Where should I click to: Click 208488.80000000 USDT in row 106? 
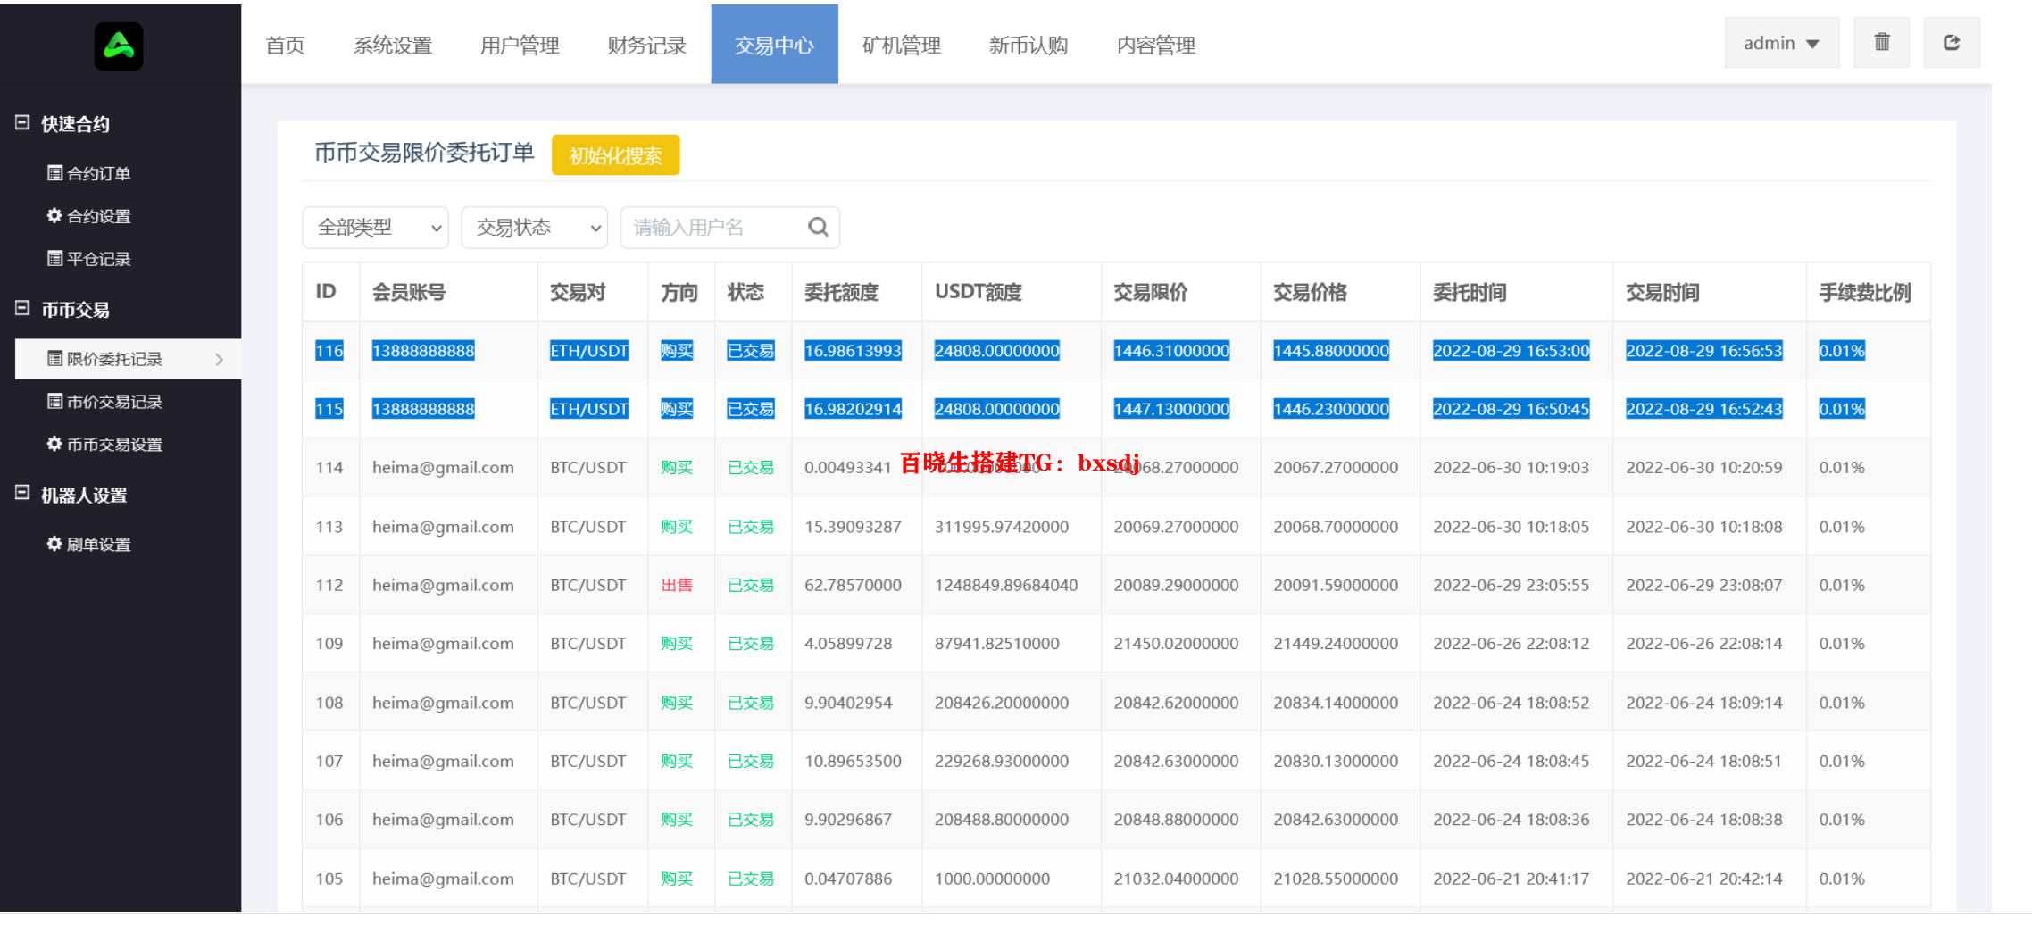pos(1002,820)
